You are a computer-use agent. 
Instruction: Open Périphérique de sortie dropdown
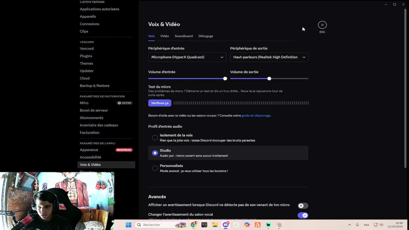coord(269,57)
